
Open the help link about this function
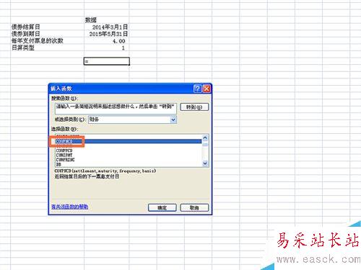(69, 207)
